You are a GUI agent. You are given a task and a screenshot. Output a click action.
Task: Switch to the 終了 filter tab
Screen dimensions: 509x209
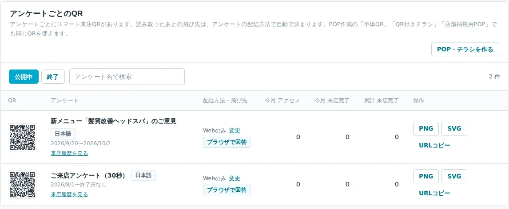point(53,77)
